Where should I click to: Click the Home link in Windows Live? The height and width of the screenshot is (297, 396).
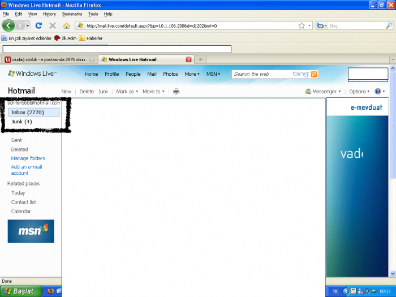click(92, 74)
